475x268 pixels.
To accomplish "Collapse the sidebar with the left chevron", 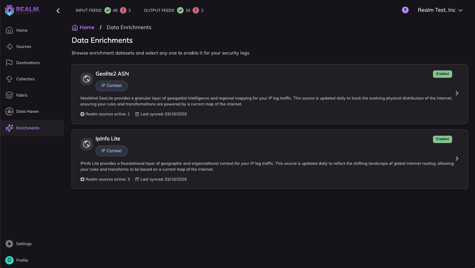I will [x=58, y=10].
